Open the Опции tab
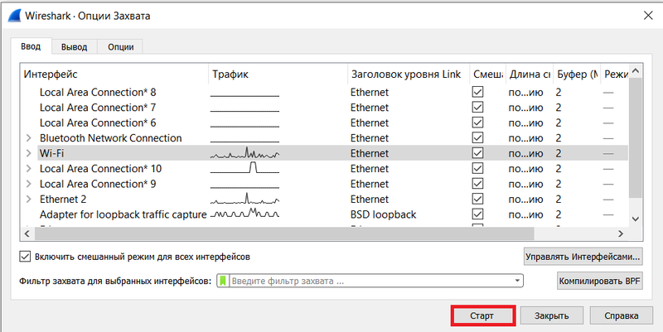Screen dimensions: 663x332 coord(119,47)
